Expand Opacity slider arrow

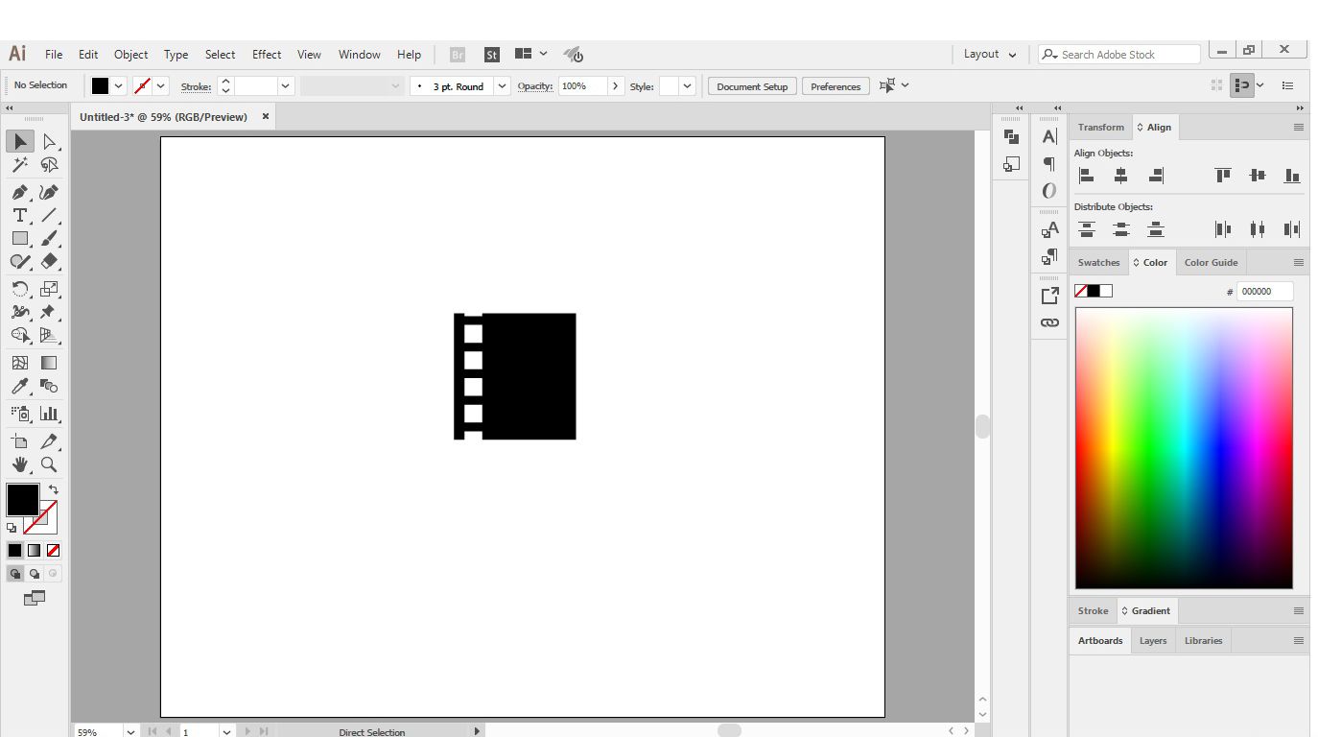click(615, 86)
